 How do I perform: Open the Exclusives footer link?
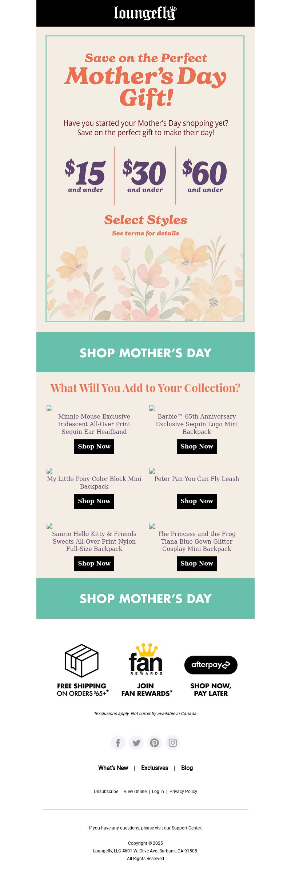155,768
